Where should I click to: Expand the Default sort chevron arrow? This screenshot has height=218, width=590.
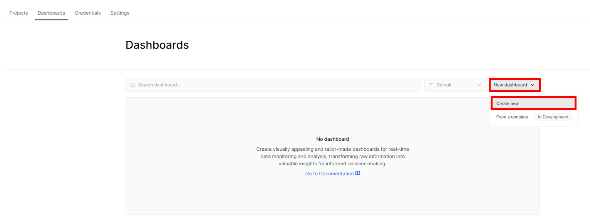(x=479, y=85)
